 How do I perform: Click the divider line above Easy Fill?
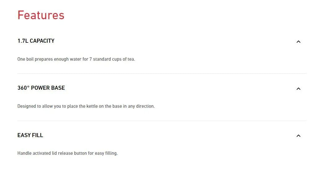pos(162,121)
